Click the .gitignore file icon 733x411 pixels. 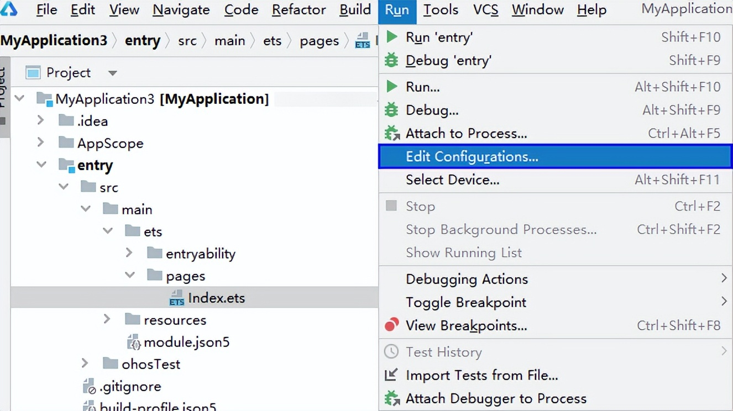tap(89, 387)
